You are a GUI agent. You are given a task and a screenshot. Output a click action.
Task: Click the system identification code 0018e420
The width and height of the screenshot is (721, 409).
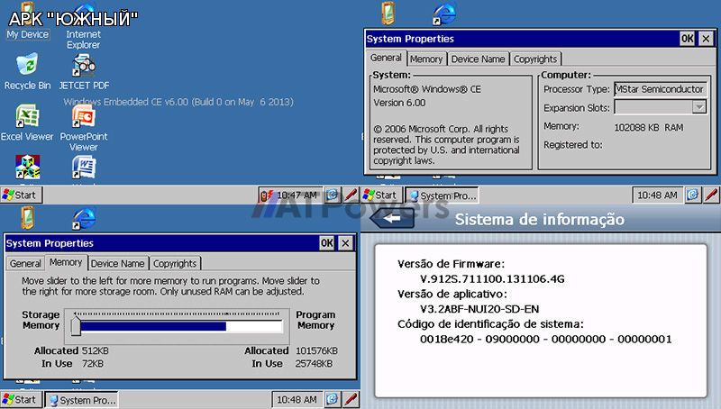click(546, 339)
